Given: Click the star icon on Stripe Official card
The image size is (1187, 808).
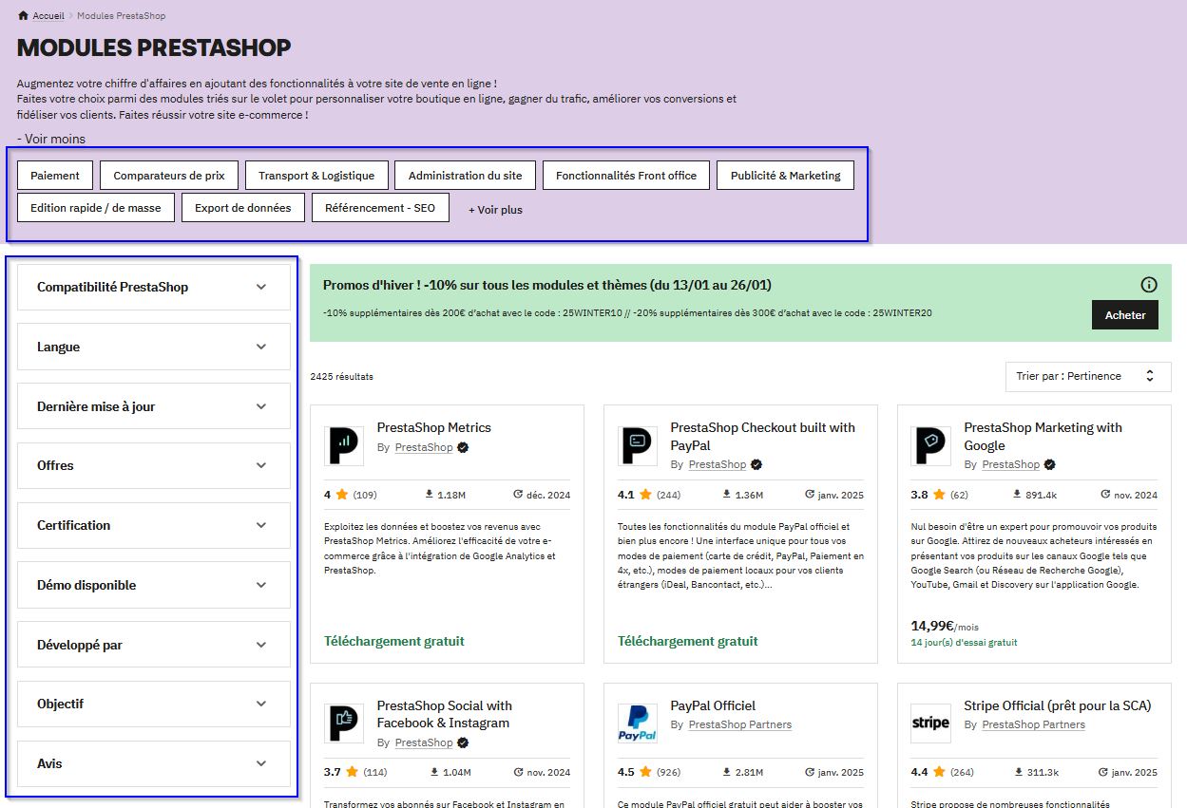Looking at the screenshot, I should point(939,772).
